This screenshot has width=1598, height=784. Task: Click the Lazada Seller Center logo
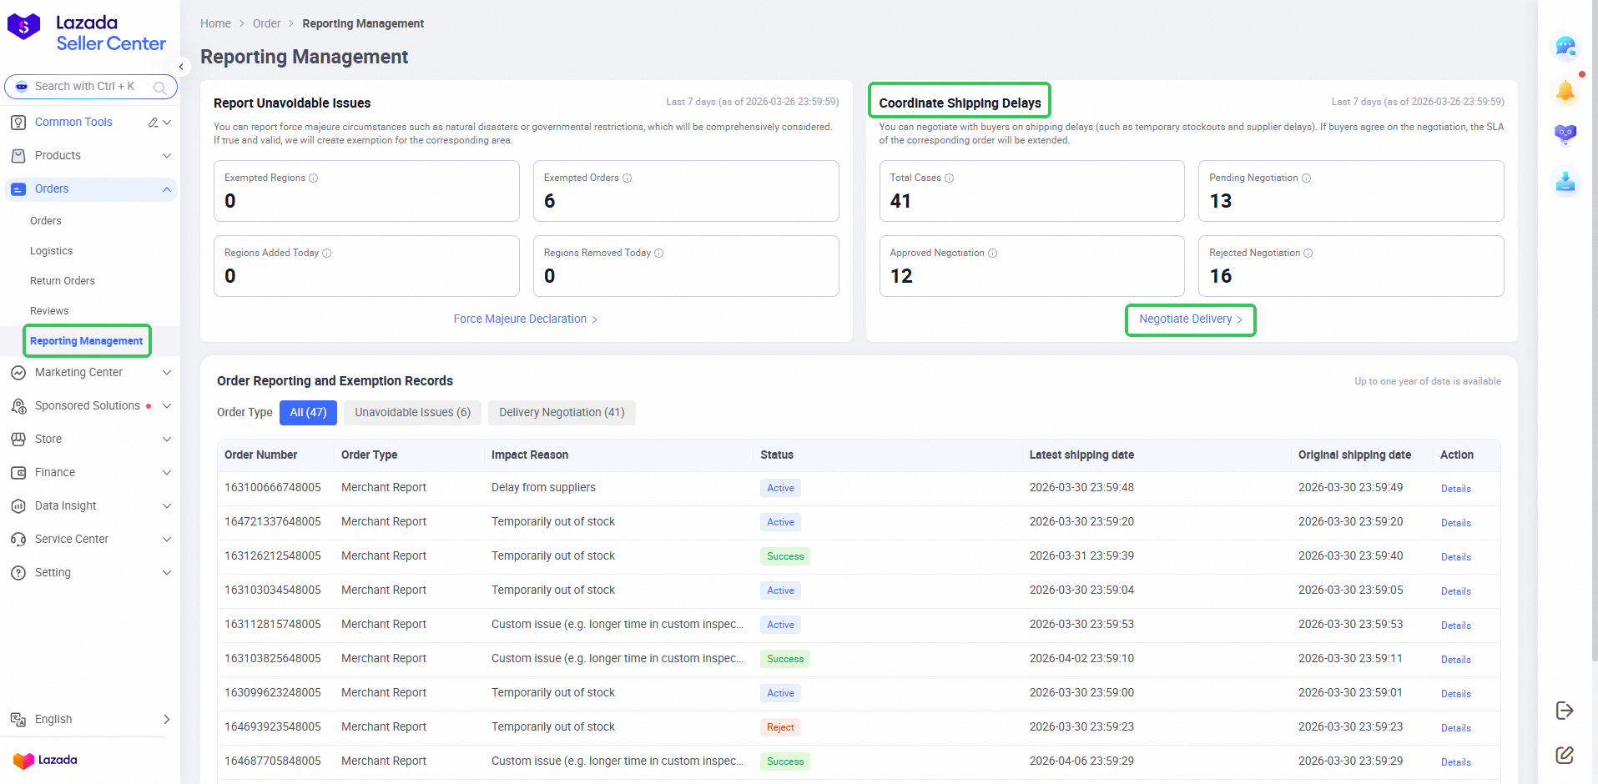[87, 33]
